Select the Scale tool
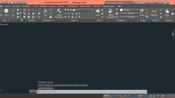Screen dimensions: 175x98 [x=29, y=17]
